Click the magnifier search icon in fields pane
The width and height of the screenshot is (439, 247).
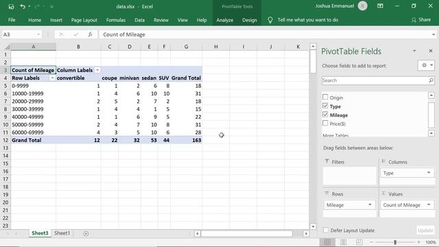point(431,80)
